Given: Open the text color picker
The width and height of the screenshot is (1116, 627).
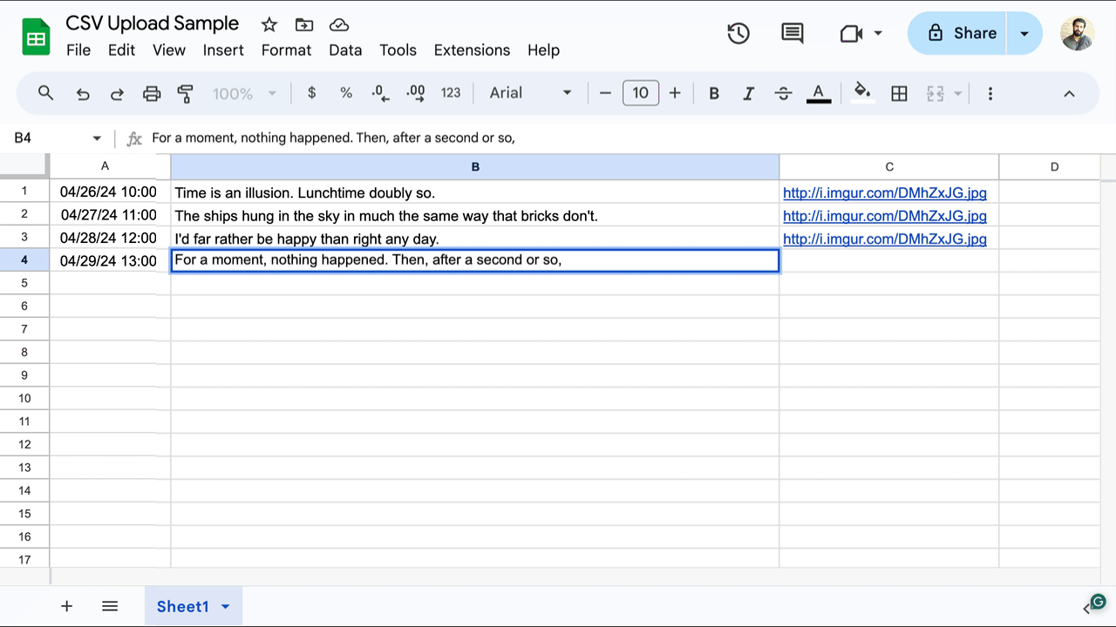Looking at the screenshot, I should point(818,93).
